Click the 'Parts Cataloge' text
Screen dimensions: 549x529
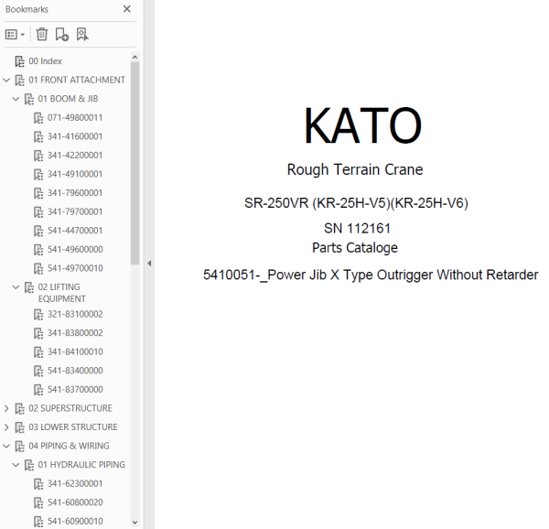(355, 248)
